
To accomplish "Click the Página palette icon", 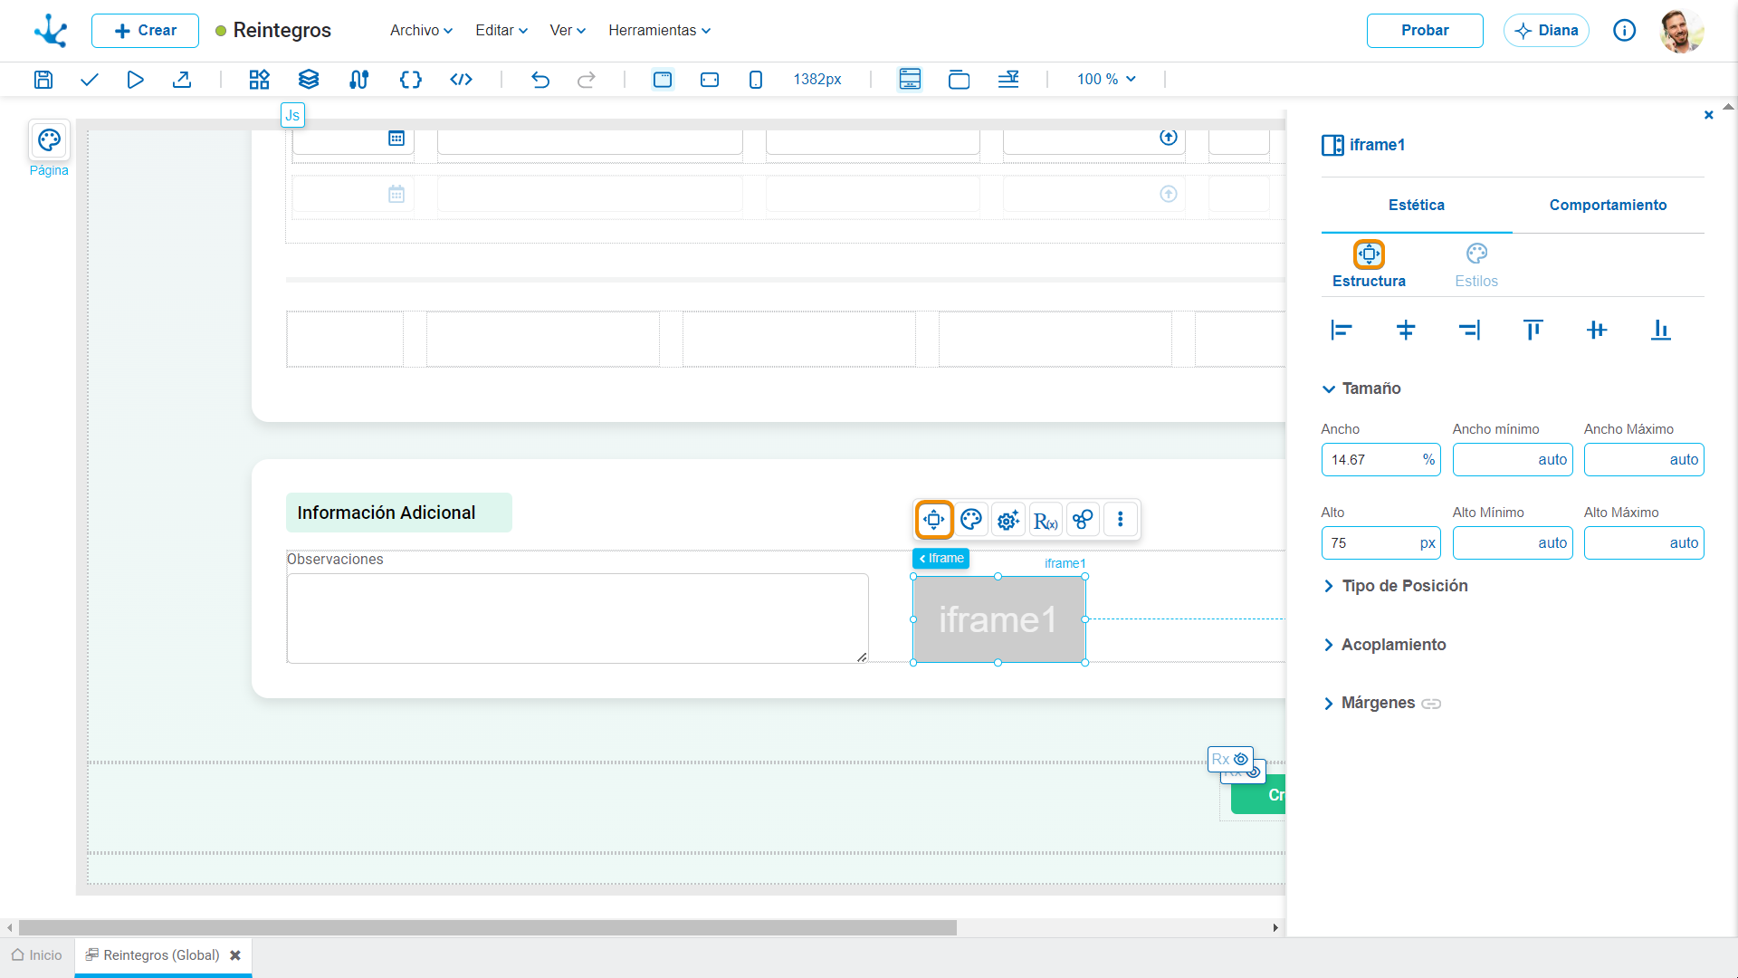I will 49,140.
